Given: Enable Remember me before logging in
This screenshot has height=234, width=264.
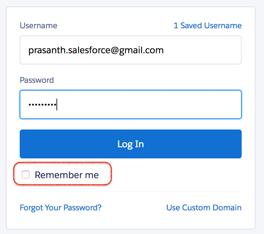Looking at the screenshot, I should [x=26, y=175].
